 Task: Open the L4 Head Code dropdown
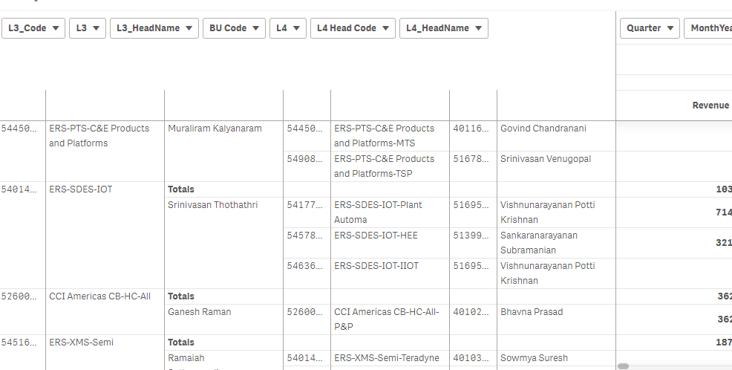tap(352, 28)
